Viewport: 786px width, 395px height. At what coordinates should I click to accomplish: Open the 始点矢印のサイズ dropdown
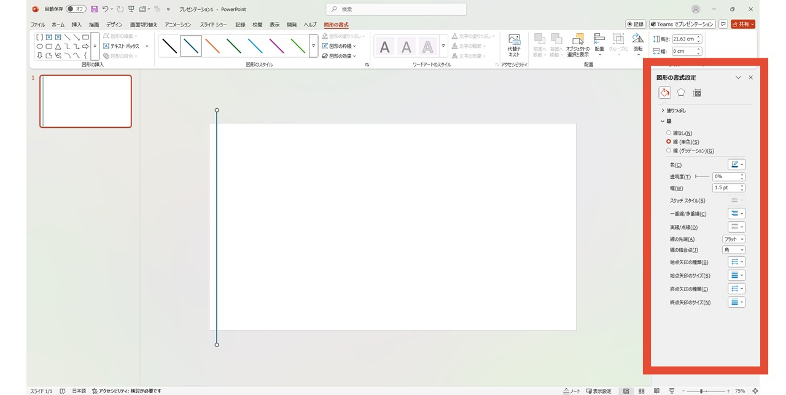click(x=736, y=276)
